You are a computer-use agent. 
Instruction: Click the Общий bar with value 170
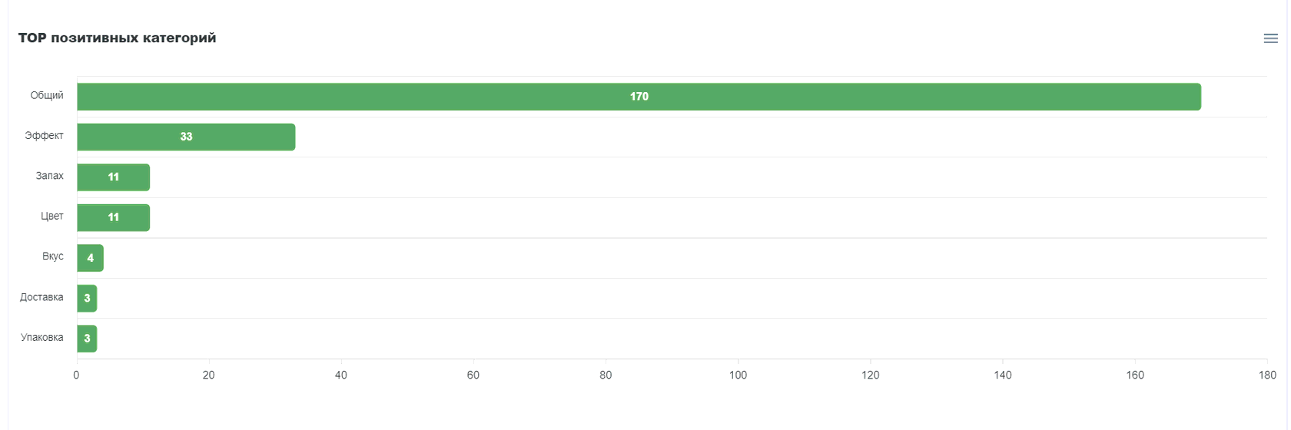[x=639, y=97]
